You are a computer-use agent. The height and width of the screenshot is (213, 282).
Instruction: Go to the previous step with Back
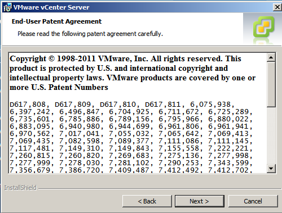point(147,201)
